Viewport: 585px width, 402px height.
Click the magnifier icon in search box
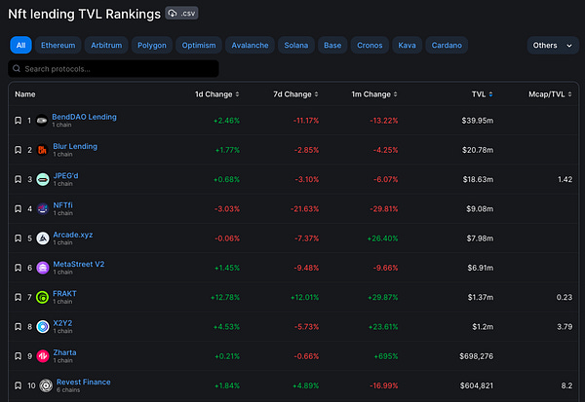pyautogui.click(x=17, y=68)
